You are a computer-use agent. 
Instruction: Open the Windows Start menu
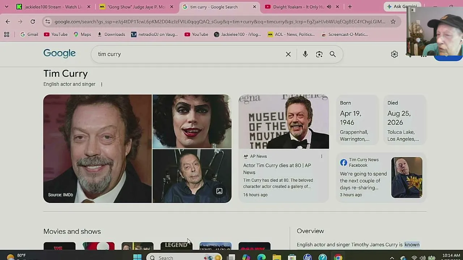(x=137, y=257)
